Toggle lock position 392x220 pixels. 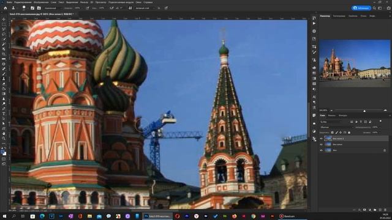(x=341, y=133)
